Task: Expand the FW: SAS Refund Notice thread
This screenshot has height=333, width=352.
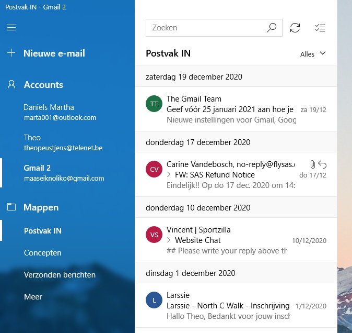Action: [169, 175]
